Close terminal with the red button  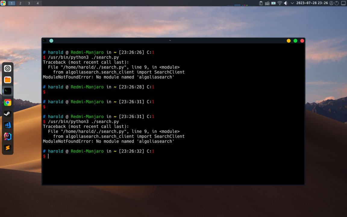tap(302, 41)
